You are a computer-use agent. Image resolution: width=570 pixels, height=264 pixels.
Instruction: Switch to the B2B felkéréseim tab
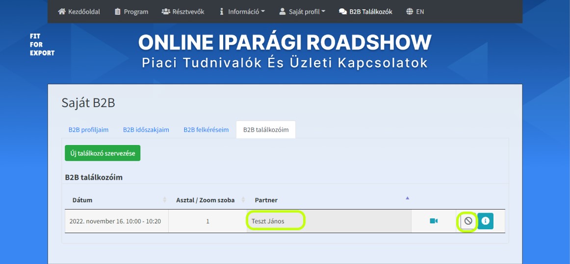pos(206,130)
